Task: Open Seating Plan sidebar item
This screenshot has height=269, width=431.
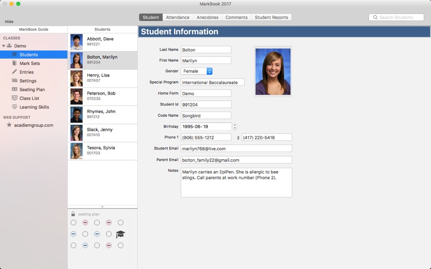Action: 32,89
